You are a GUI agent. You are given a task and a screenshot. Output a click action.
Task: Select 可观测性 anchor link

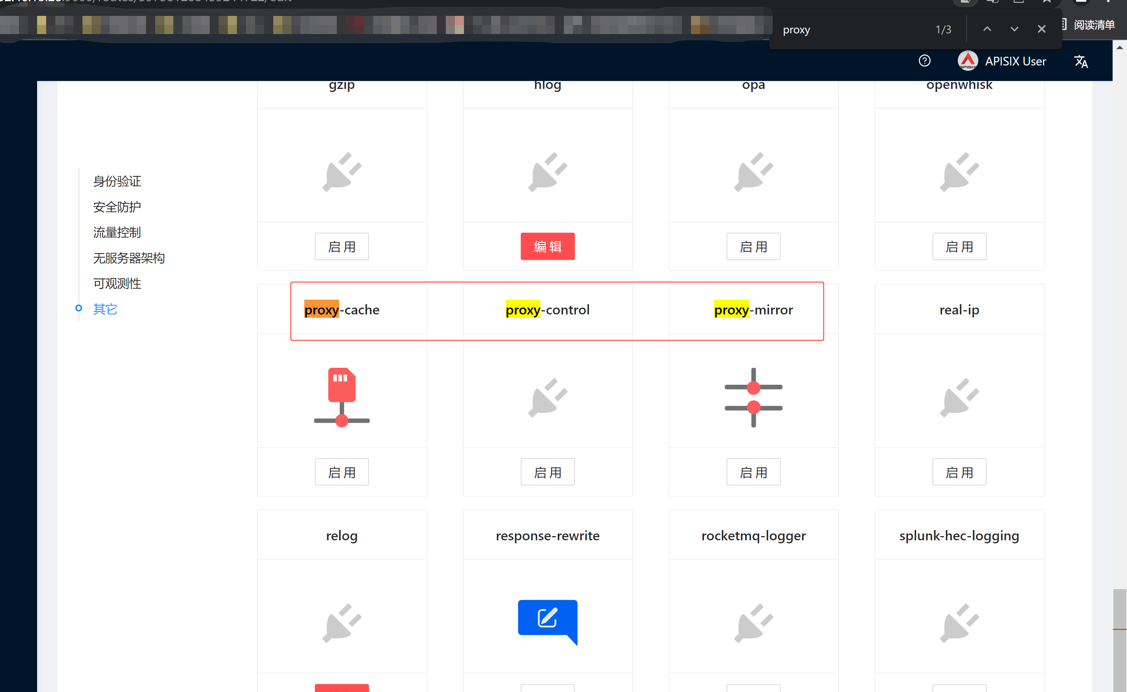coord(117,283)
